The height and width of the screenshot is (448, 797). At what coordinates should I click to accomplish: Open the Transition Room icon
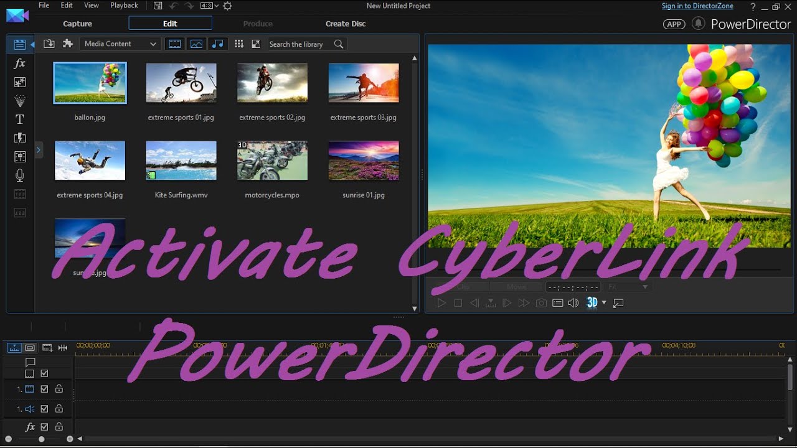20,138
